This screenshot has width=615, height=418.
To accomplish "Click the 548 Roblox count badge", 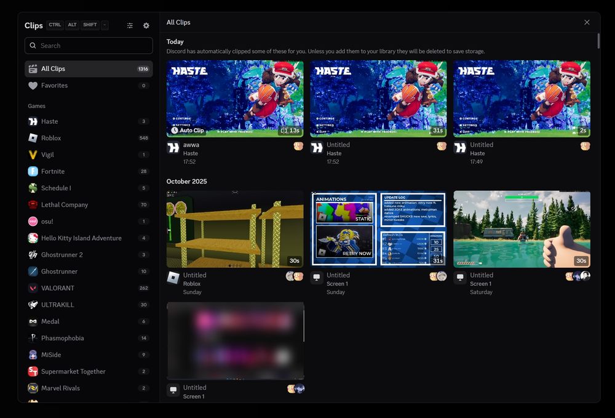I will pos(143,138).
